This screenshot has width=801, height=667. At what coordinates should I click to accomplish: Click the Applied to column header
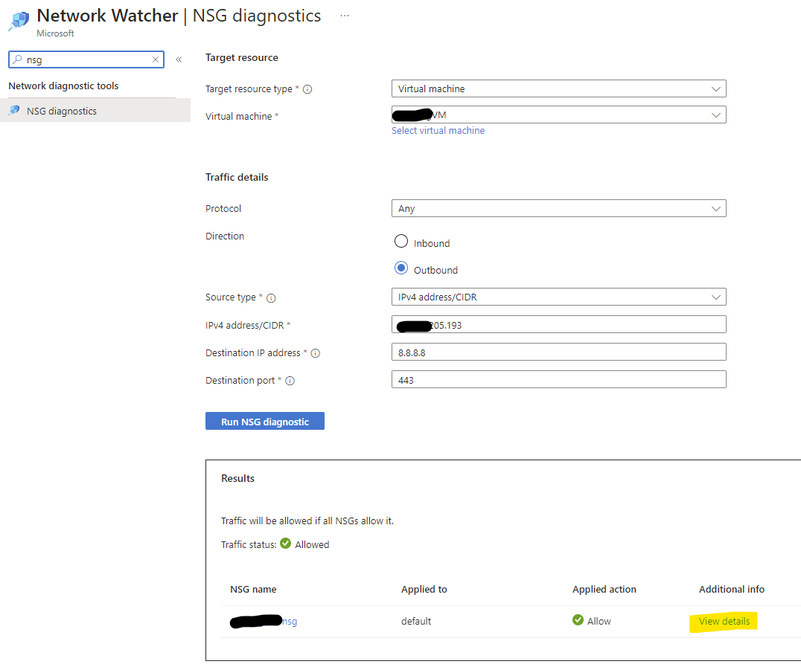point(424,590)
